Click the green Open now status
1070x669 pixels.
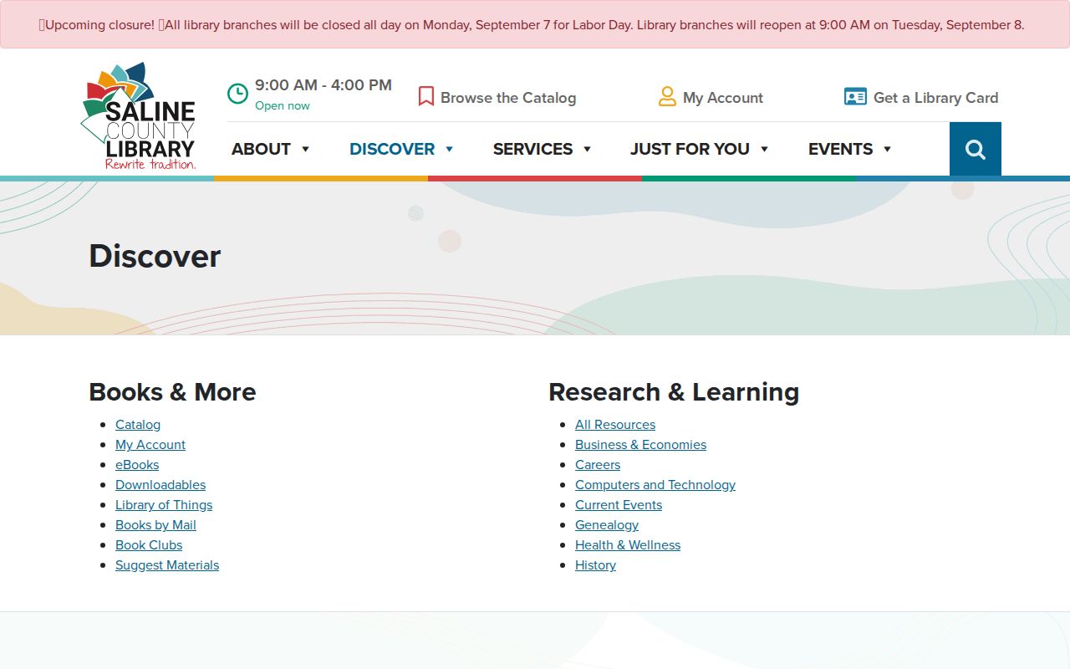[x=283, y=105]
